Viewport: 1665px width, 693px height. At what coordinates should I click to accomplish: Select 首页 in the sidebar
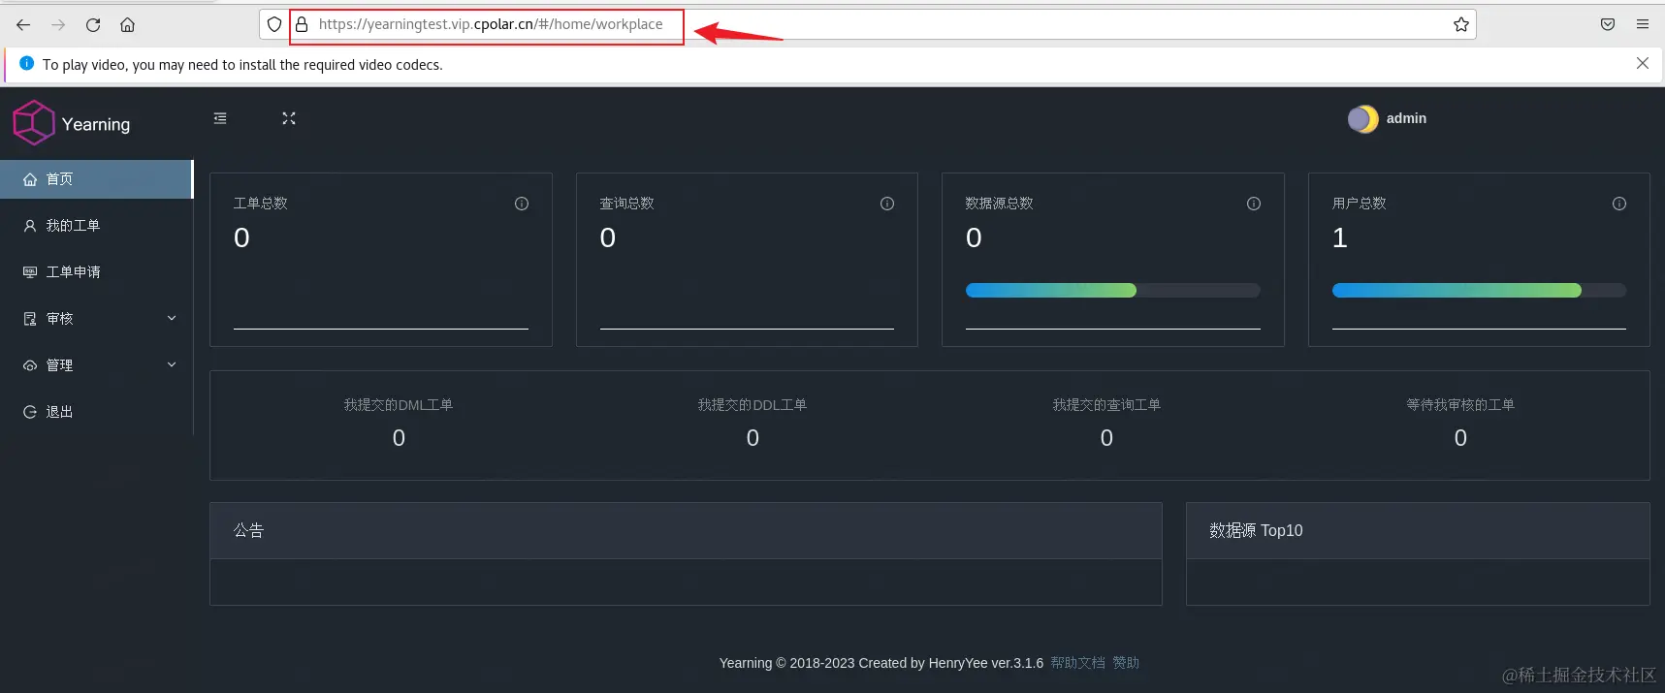[x=96, y=179]
